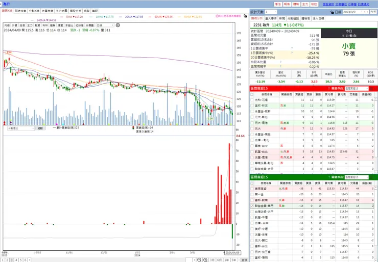This screenshot has height=262, width=378.
Task: Click the 今天 button
Action: 373,12
